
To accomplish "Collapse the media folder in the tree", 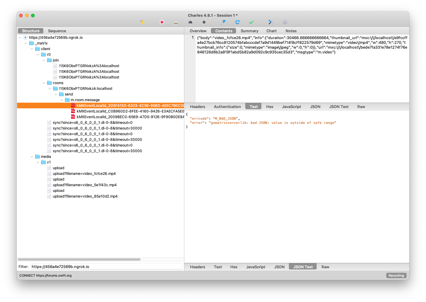I will [x=32, y=156].
